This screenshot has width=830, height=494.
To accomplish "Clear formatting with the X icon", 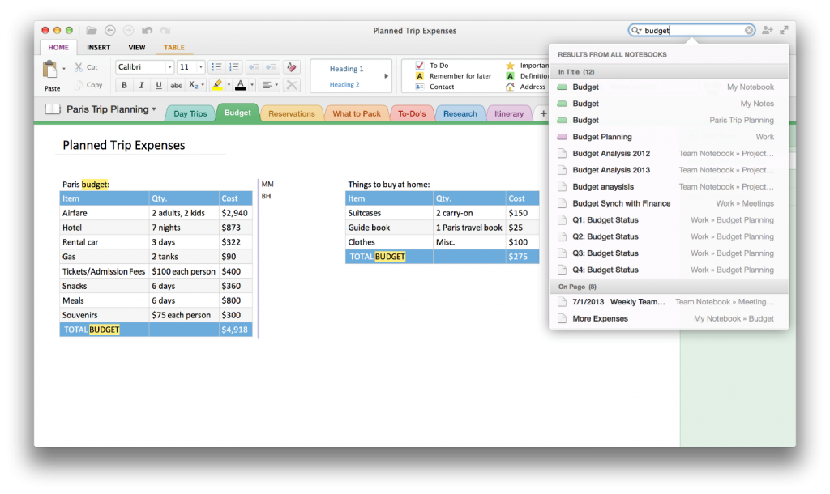I will [x=291, y=85].
